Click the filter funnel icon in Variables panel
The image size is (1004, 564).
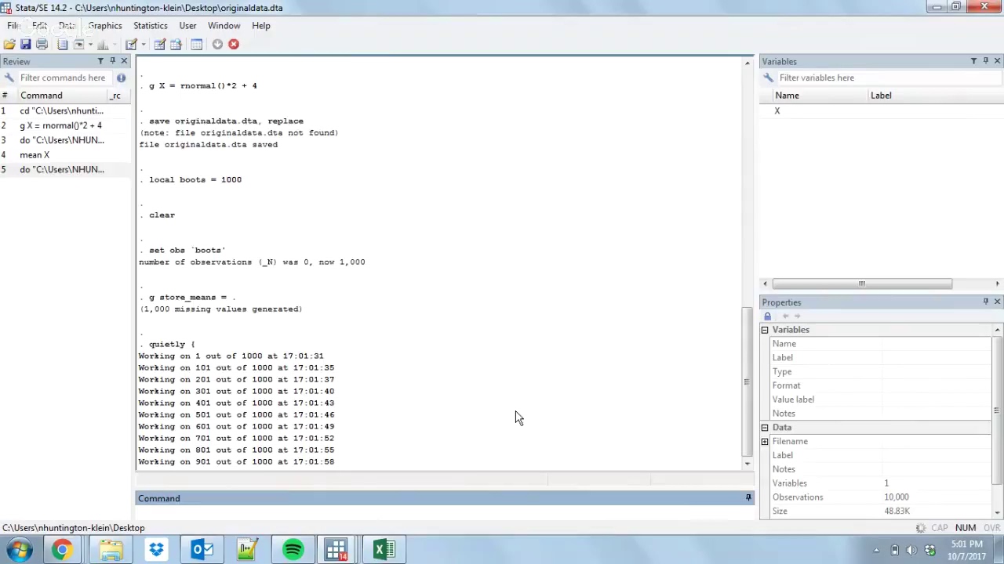coord(973,61)
